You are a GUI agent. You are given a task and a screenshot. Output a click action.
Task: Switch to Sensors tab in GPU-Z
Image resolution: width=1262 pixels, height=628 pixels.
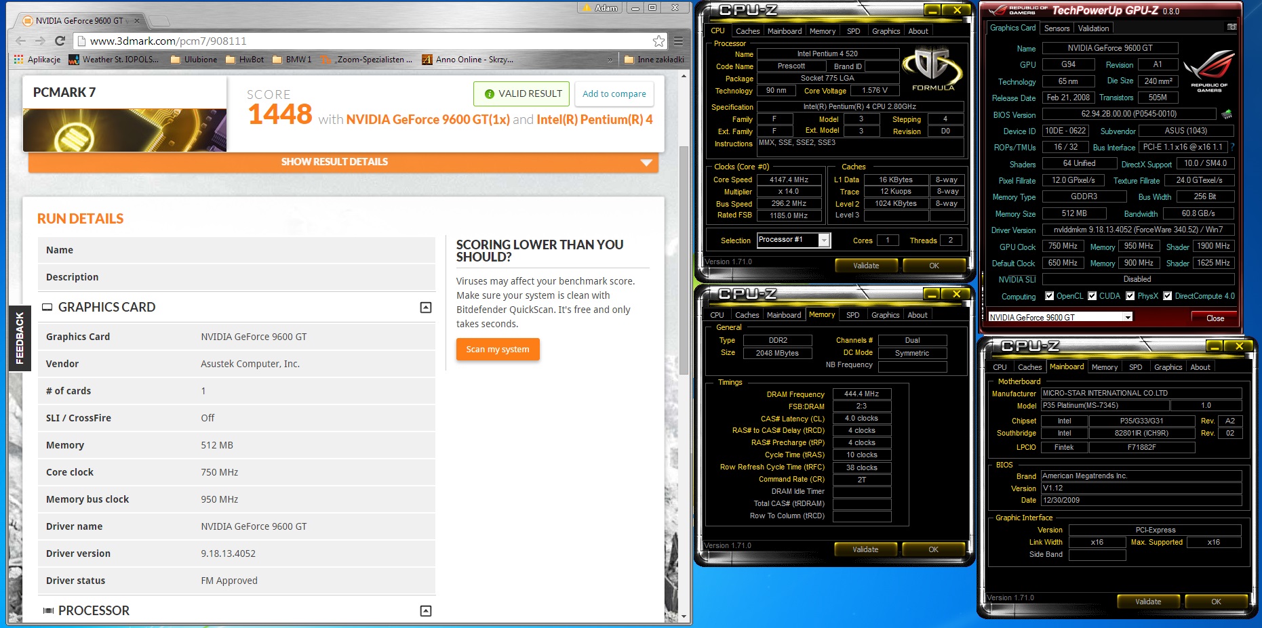pyautogui.click(x=1057, y=28)
